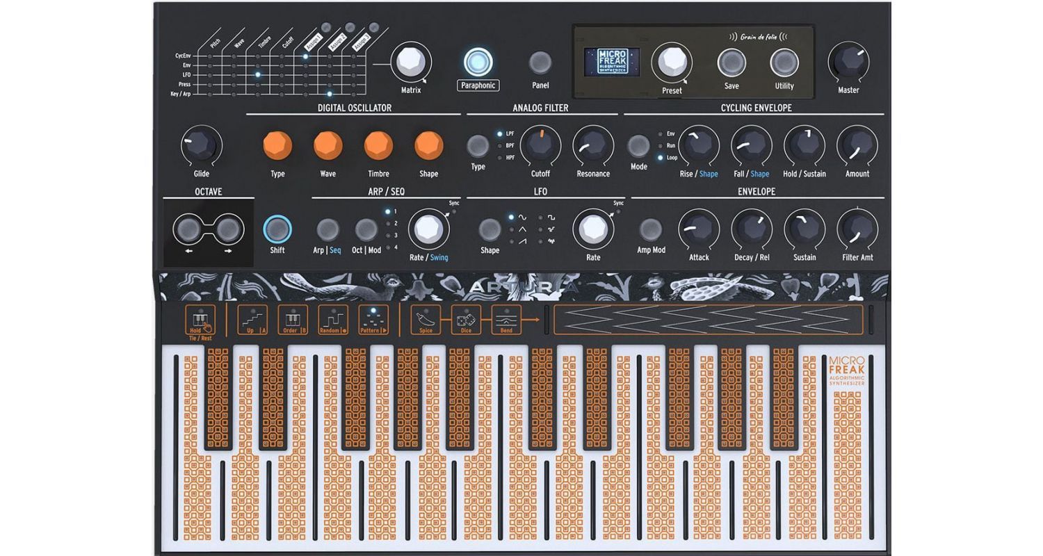Click the Filter Amt knob
The height and width of the screenshot is (556, 1043).
point(857,229)
